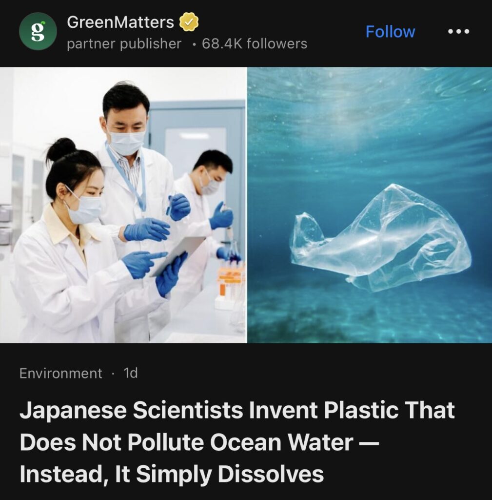Open the lab scientists photo
492x500 pixels.
click(123, 205)
